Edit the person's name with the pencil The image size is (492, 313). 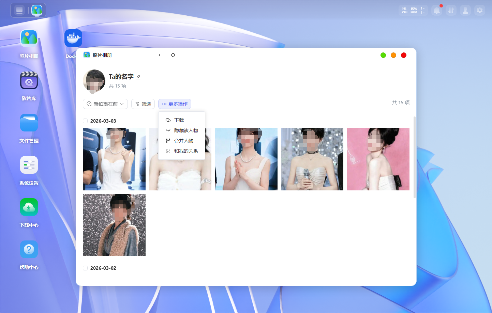tap(138, 77)
